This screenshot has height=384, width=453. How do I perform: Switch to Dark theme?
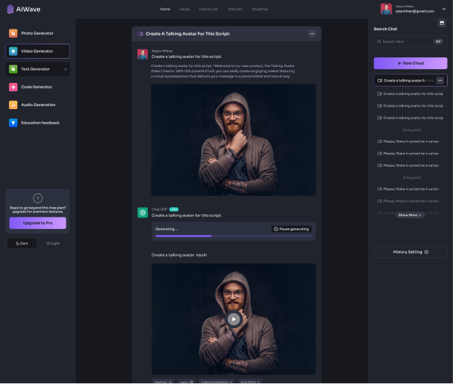pyautogui.click(x=20, y=243)
